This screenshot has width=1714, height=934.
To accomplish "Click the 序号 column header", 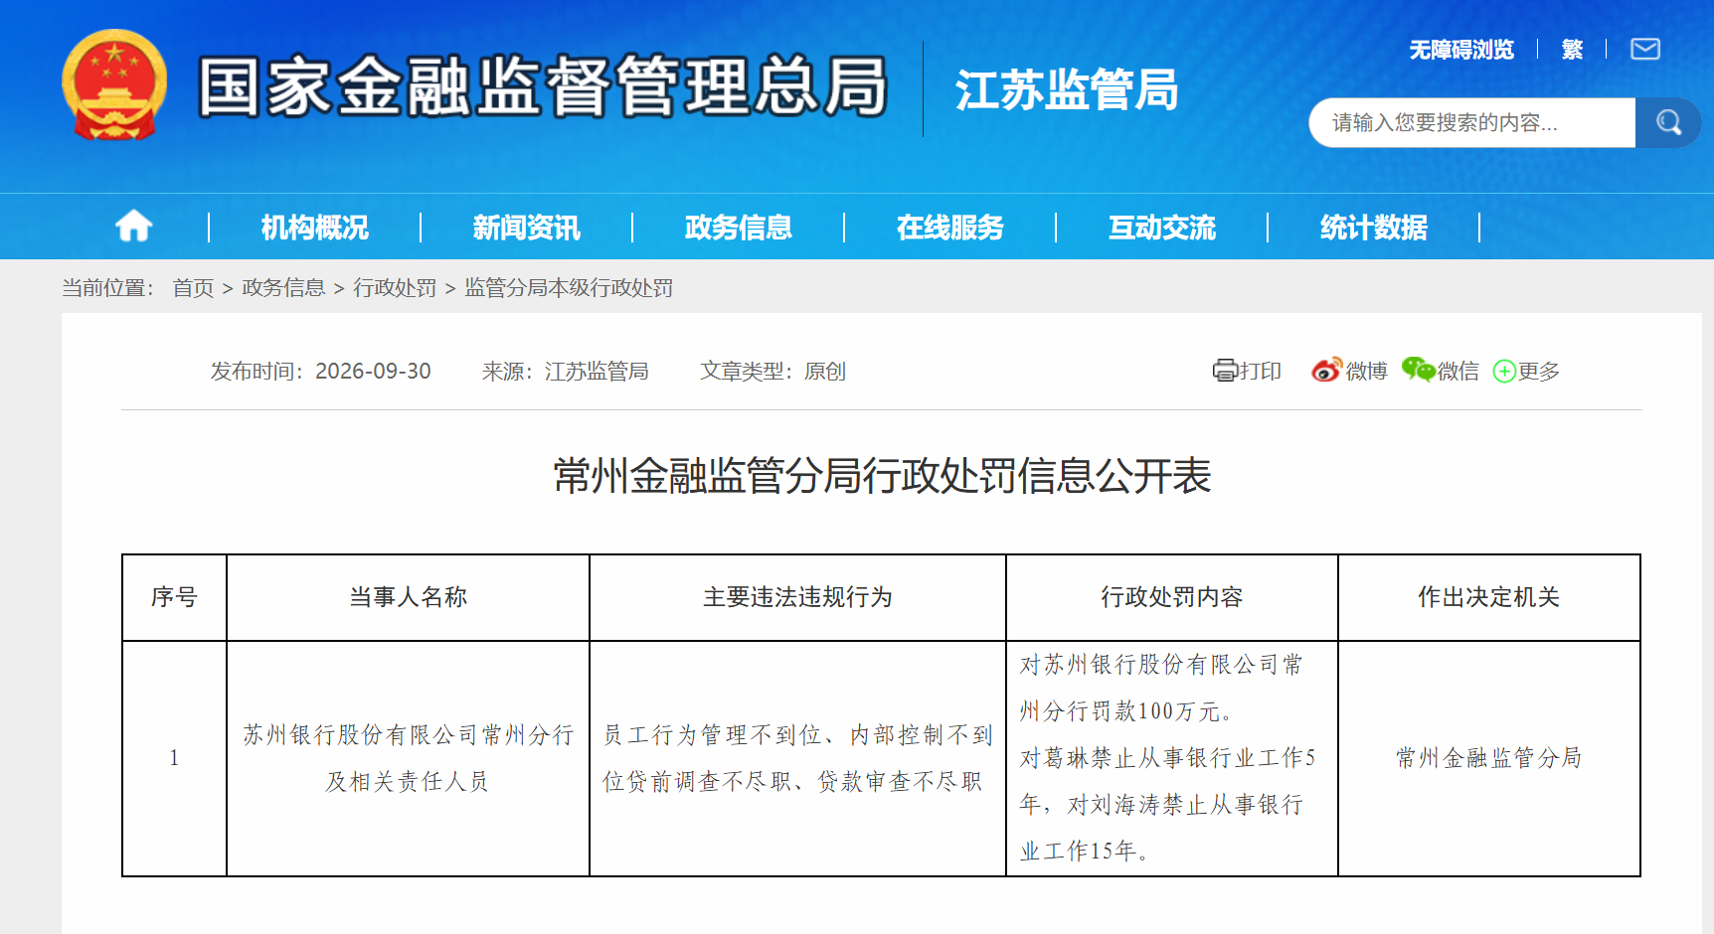I will pos(174,597).
